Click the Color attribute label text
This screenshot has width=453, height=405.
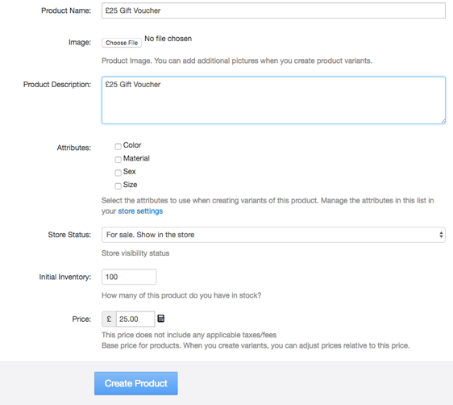pyautogui.click(x=132, y=145)
